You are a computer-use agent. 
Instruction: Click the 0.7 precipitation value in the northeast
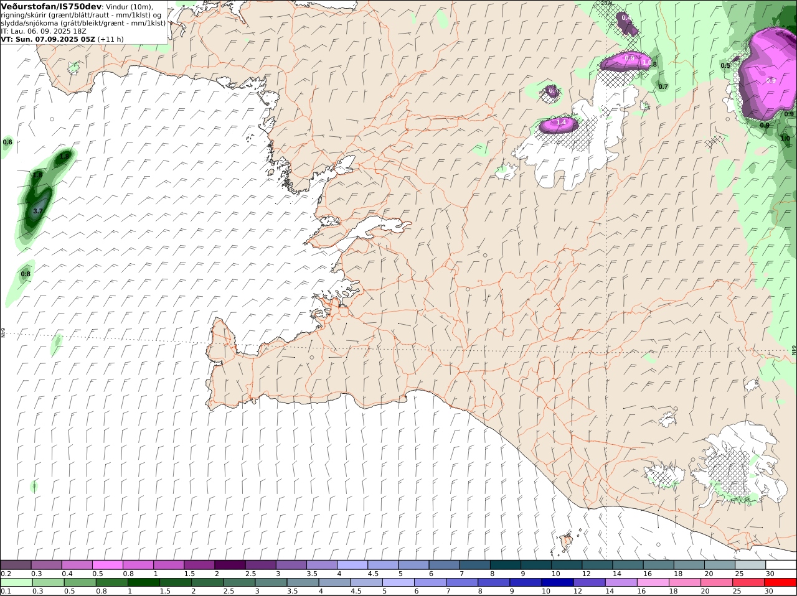(663, 87)
